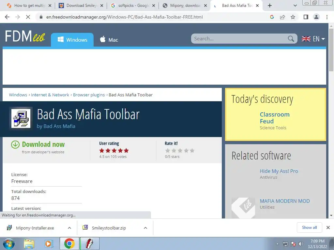334x250 pixels.
Task: Close the 'Download Smiley' tab
Action: [102, 6]
